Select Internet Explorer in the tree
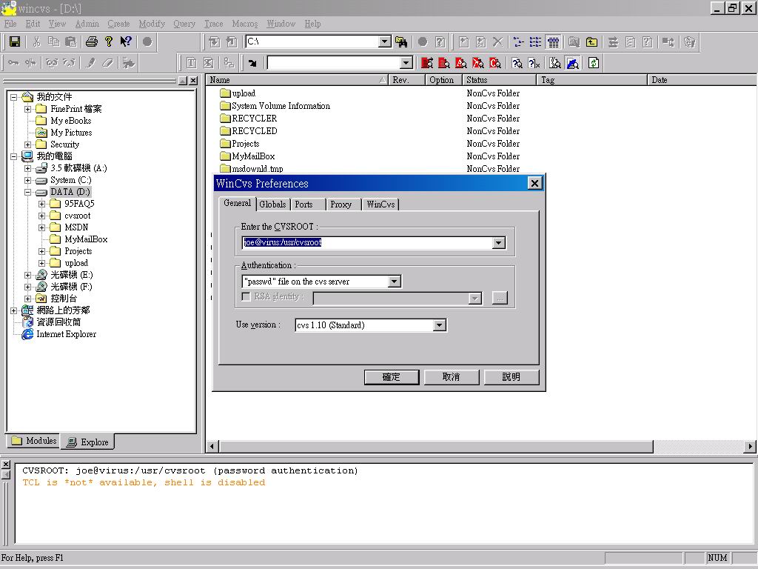Image resolution: width=758 pixels, height=569 pixels. coord(66,334)
